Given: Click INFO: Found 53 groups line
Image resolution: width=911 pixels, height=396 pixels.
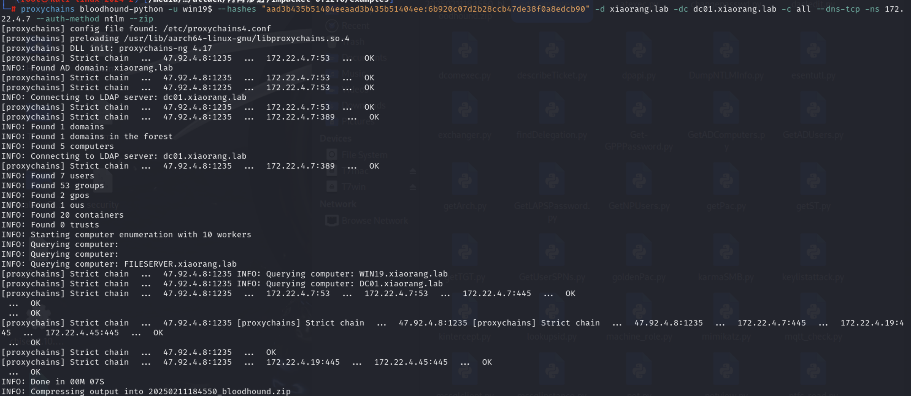Looking at the screenshot, I should pos(53,185).
